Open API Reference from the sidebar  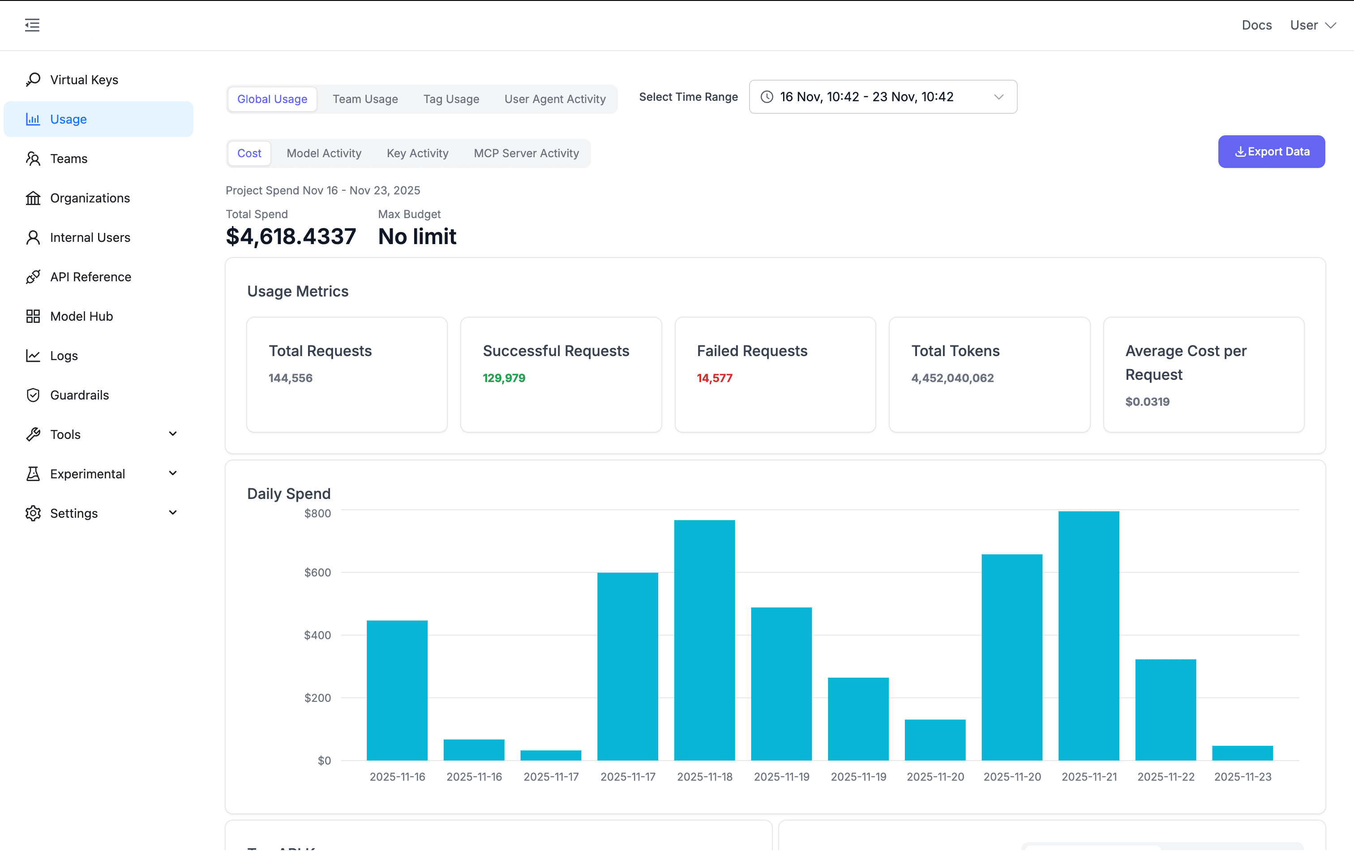tap(90, 276)
